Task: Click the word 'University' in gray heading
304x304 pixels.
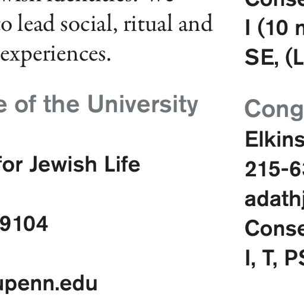Action: (143, 106)
